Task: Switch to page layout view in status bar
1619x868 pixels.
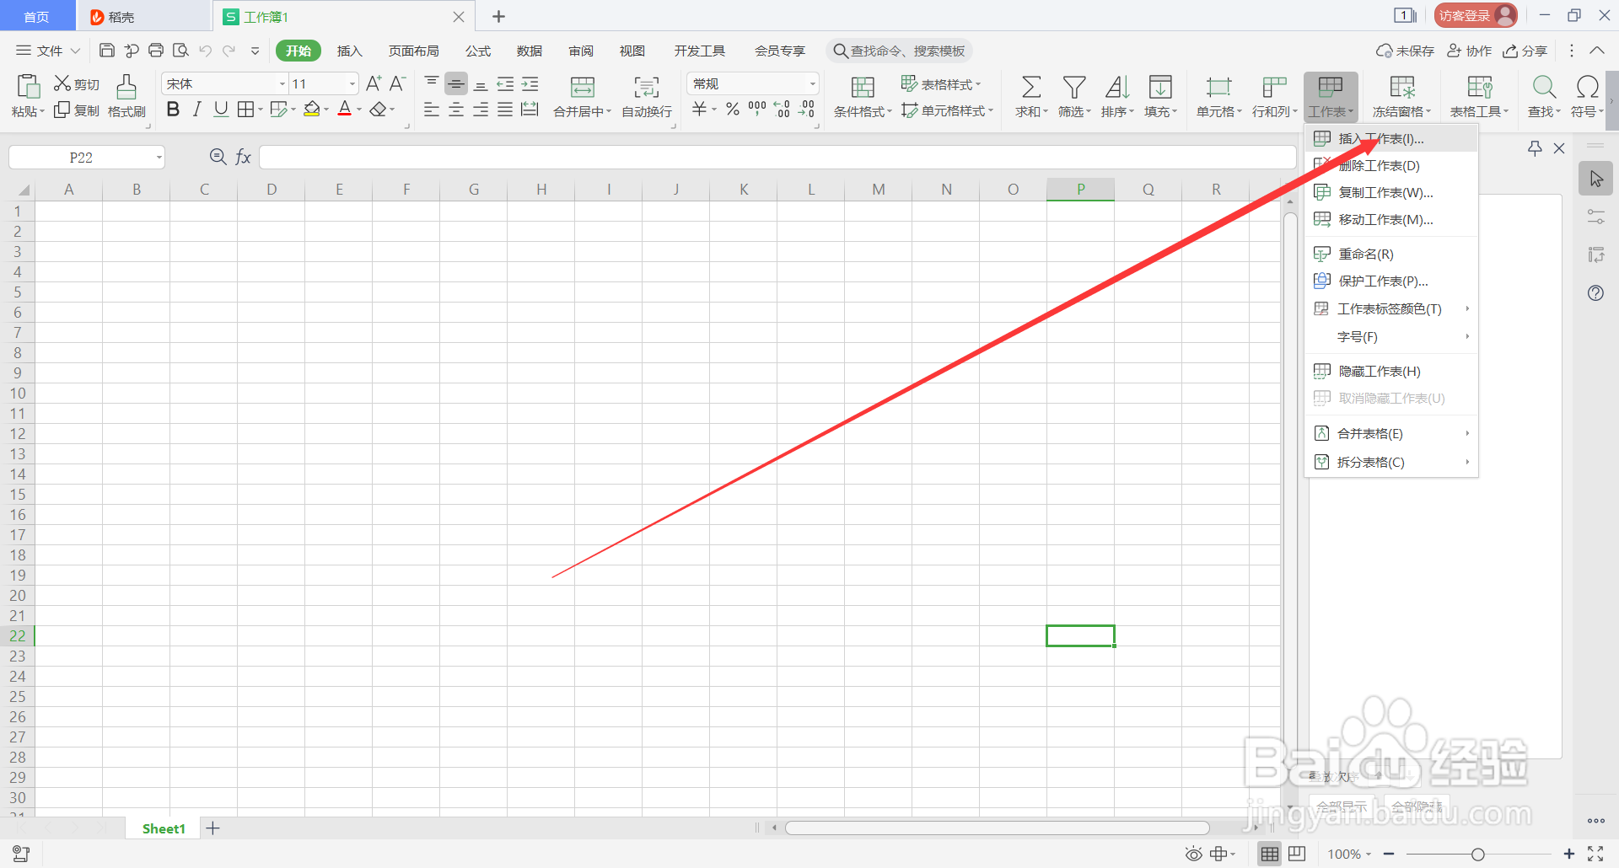Action: [1297, 854]
